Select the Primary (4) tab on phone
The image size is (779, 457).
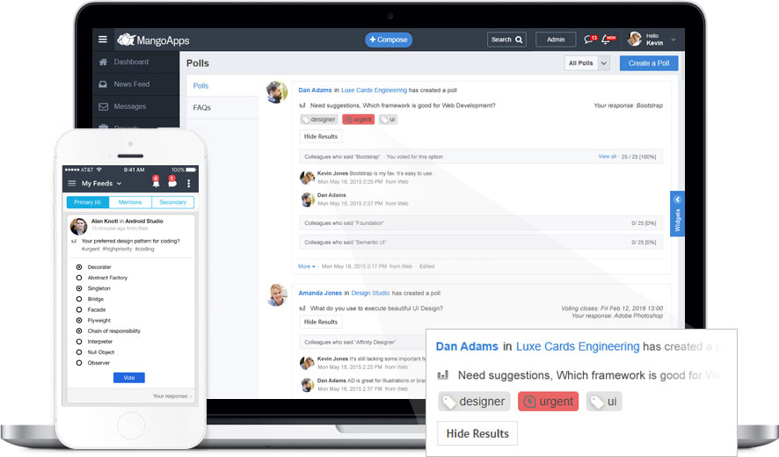87,202
